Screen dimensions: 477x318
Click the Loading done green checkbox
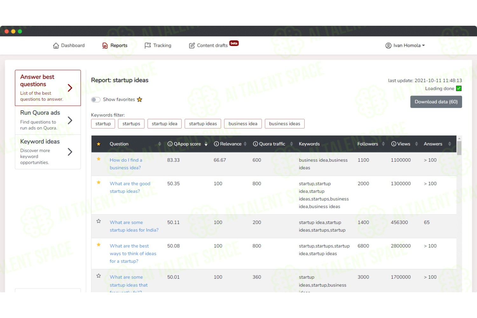click(459, 88)
